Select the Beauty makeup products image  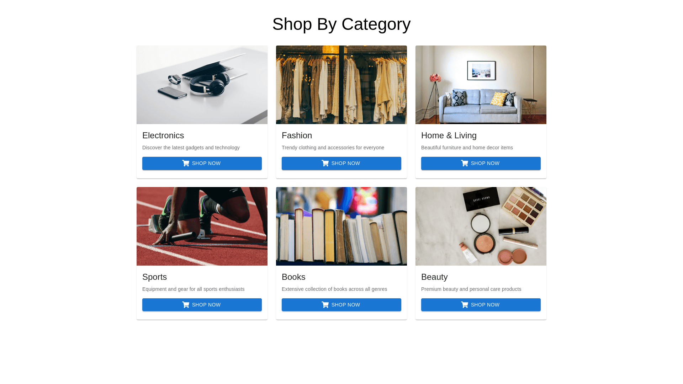(481, 226)
